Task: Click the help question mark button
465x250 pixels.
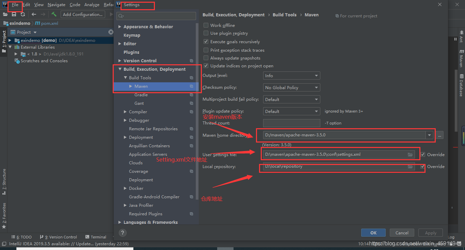Action: tap(123, 233)
